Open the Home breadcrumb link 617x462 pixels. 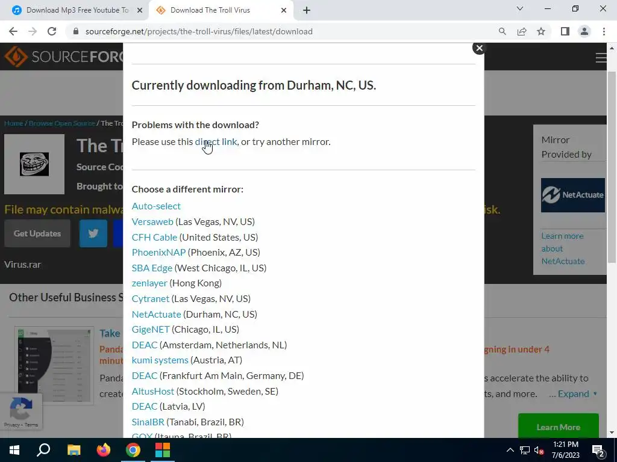(x=13, y=123)
